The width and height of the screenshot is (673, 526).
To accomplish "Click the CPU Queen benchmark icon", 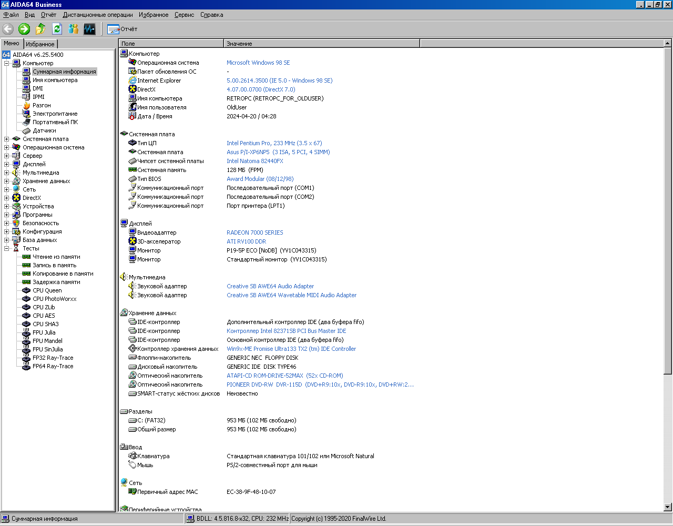I will 26,290.
